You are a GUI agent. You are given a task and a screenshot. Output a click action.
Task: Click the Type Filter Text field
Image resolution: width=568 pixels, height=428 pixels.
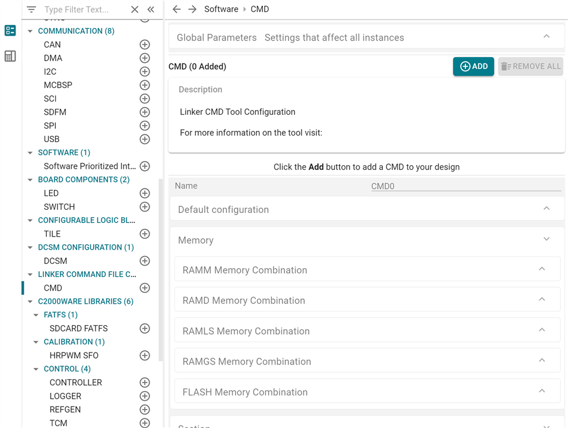click(x=85, y=10)
